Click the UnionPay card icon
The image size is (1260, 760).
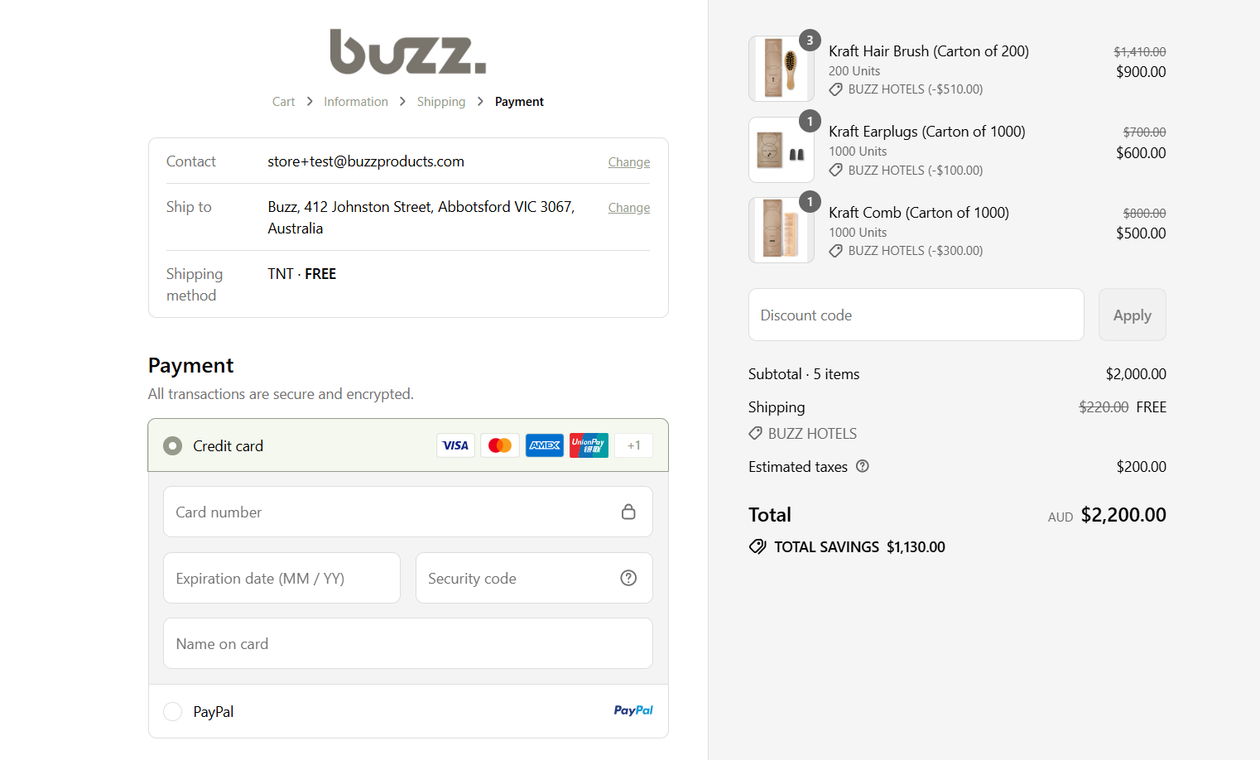tap(589, 445)
